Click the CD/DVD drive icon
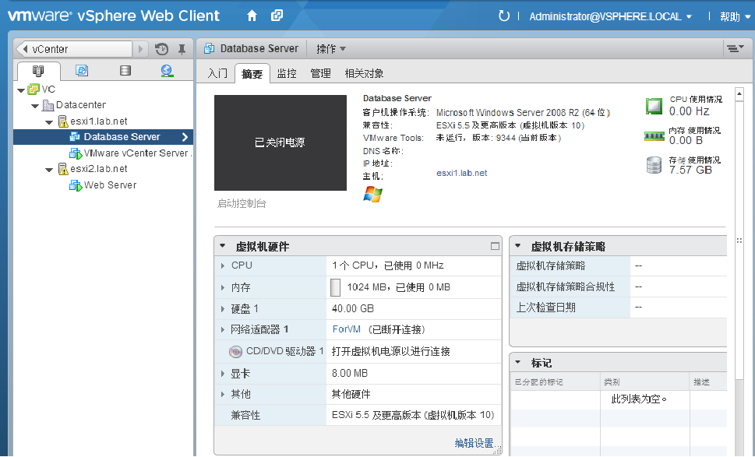The width and height of the screenshot is (755, 457). click(x=235, y=352)
